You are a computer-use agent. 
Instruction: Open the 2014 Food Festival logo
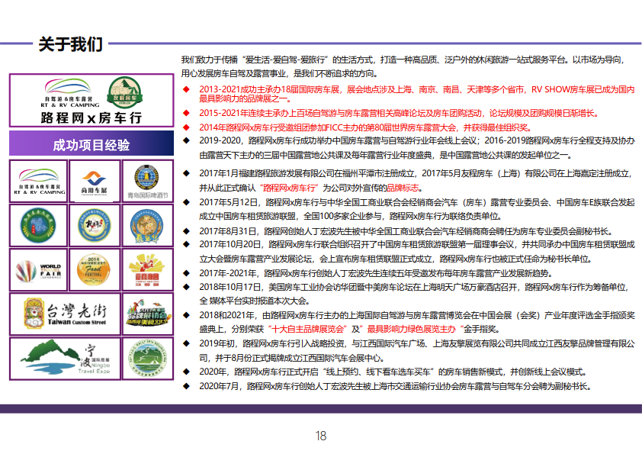94,270
